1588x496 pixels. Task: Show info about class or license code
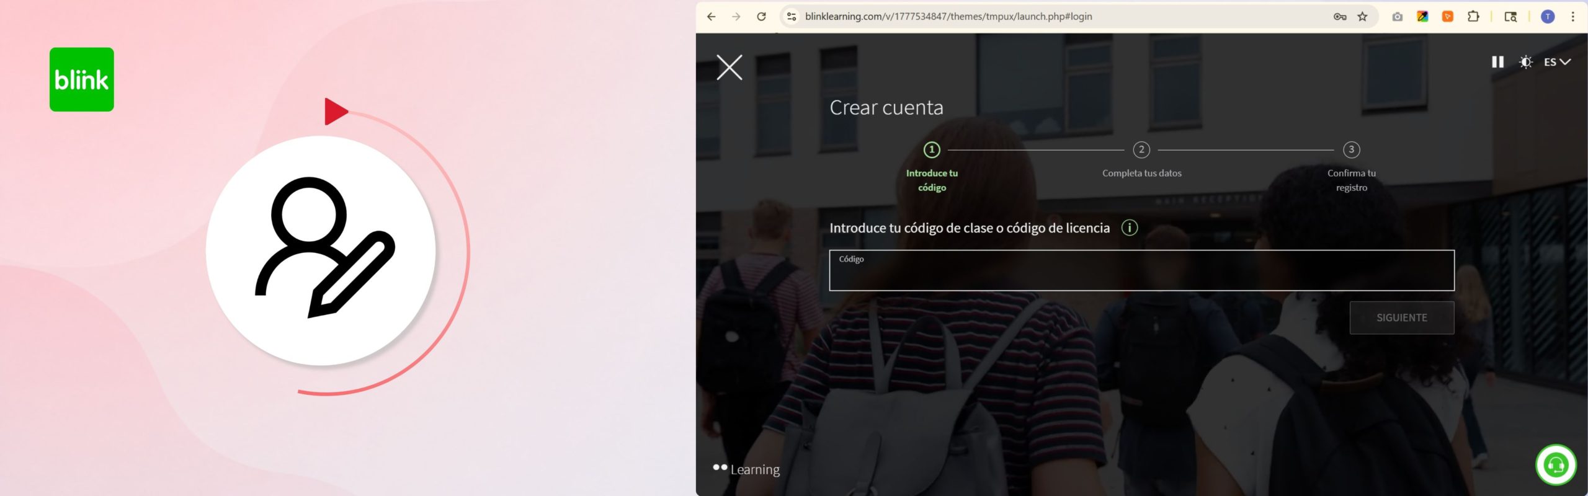[x=1130, y=228]
